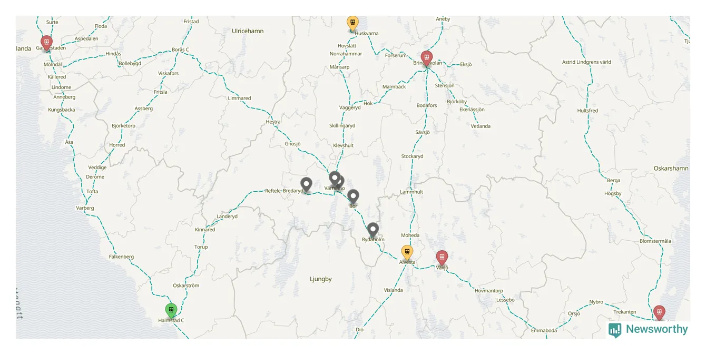706x355 pixels.
Task: Select the green train marker at Halmstad C
Action: click(171, 311)
